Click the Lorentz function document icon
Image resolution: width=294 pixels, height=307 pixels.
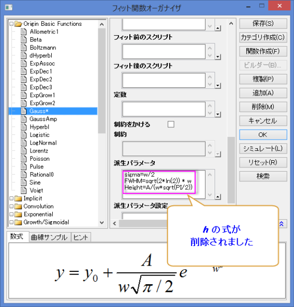tap(23, 150)
